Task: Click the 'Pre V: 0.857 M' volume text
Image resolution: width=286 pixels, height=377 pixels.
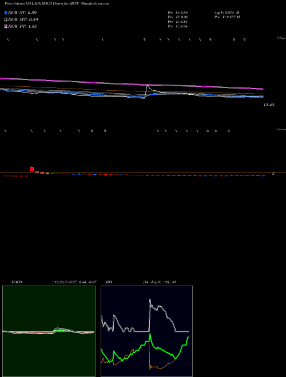Action: pos(227,17)
